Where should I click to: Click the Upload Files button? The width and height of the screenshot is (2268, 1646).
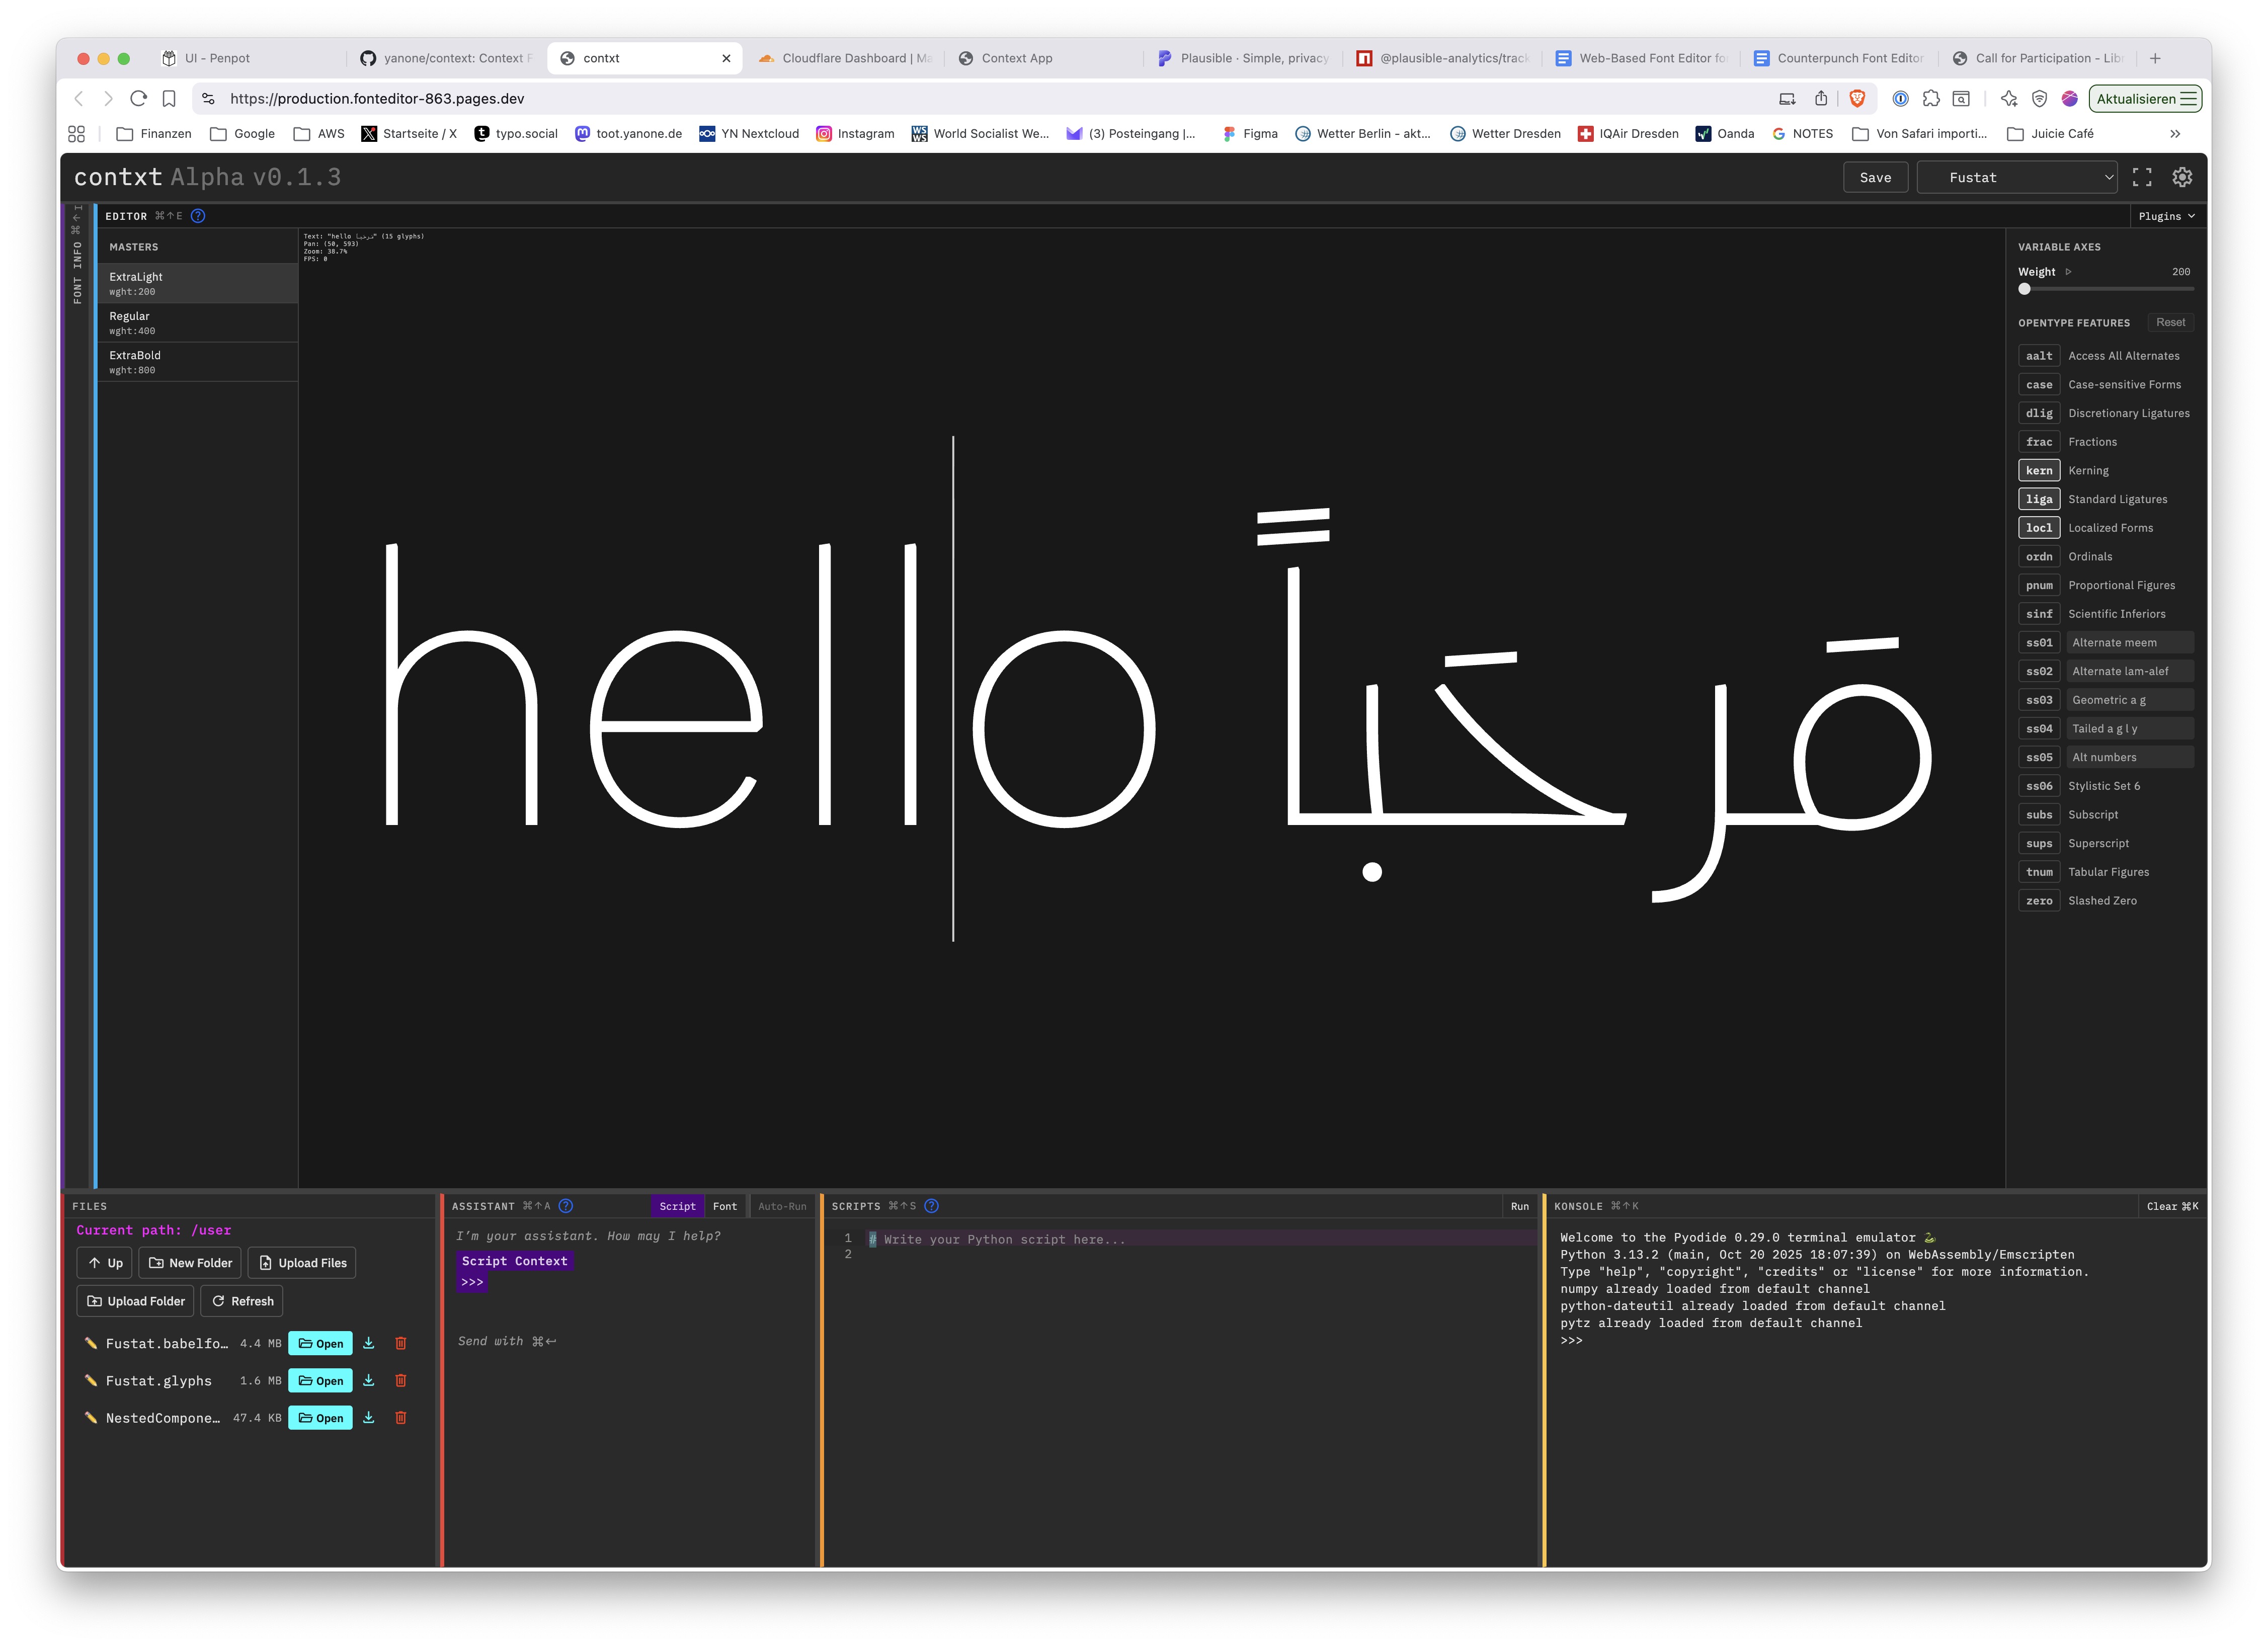(x=302, y=1263)
